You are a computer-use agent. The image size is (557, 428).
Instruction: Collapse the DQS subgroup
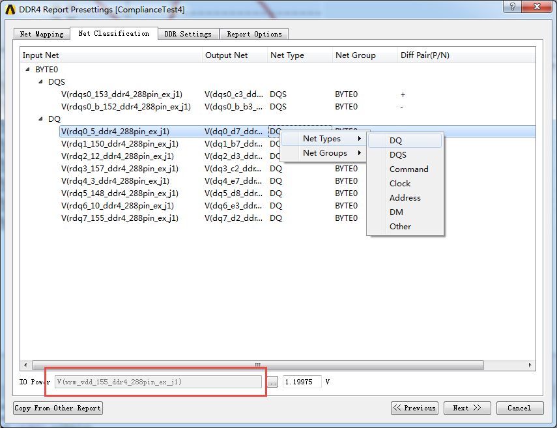pyautogui.click(x=40, y=81)
